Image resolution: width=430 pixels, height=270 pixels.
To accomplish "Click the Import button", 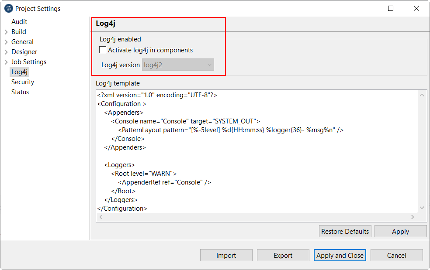I will [226, 256].
